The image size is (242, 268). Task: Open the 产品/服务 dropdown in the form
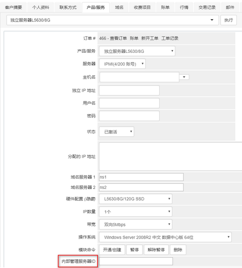click(137, 51)
